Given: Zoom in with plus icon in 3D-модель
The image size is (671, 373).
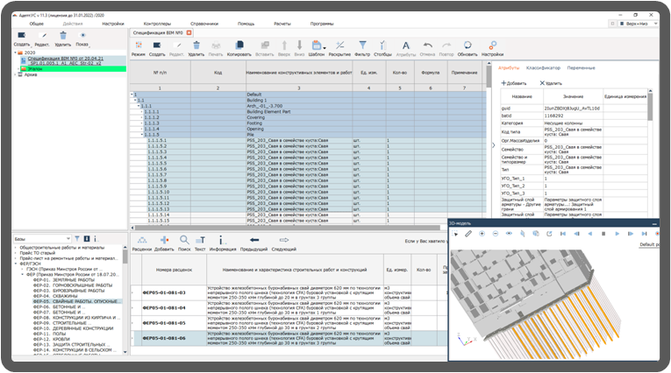Looking at the screenshot, I should tap(482, 234).
